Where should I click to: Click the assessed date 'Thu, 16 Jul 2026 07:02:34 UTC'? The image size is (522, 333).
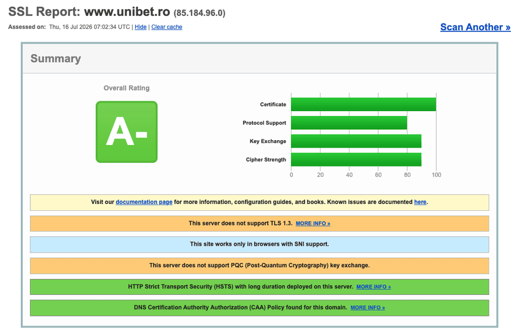90,27
